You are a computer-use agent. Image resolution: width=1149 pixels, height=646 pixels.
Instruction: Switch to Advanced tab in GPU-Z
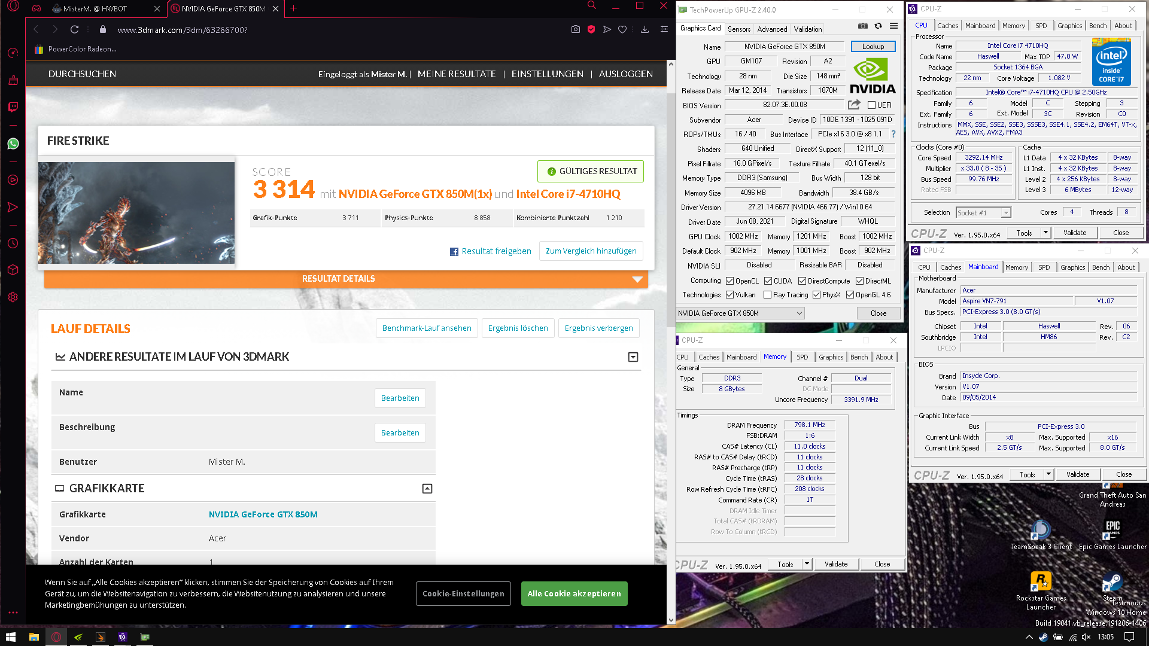click(x=772, y=29)
